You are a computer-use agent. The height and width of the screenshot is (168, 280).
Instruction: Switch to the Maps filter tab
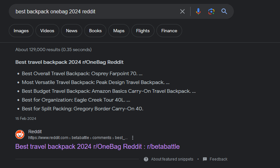[x=119, y=31]
